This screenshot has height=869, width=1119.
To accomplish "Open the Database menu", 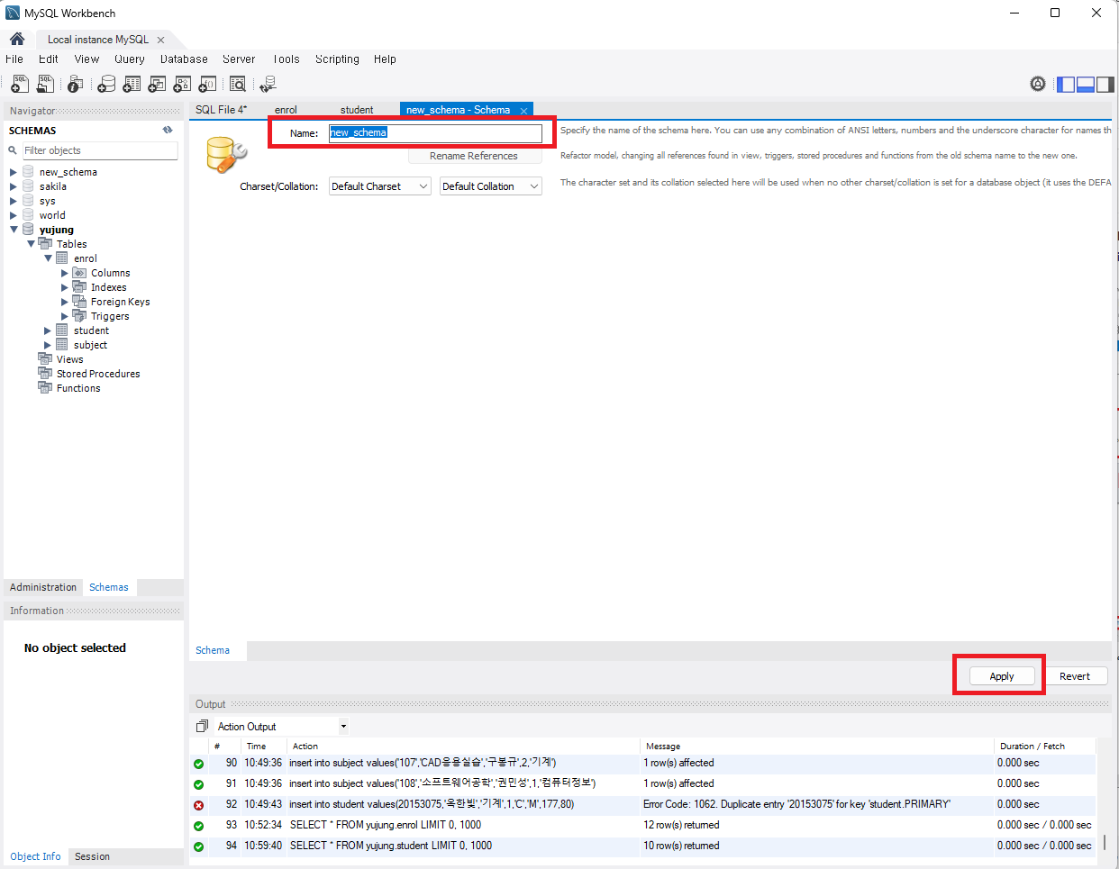I will point(184,59).
